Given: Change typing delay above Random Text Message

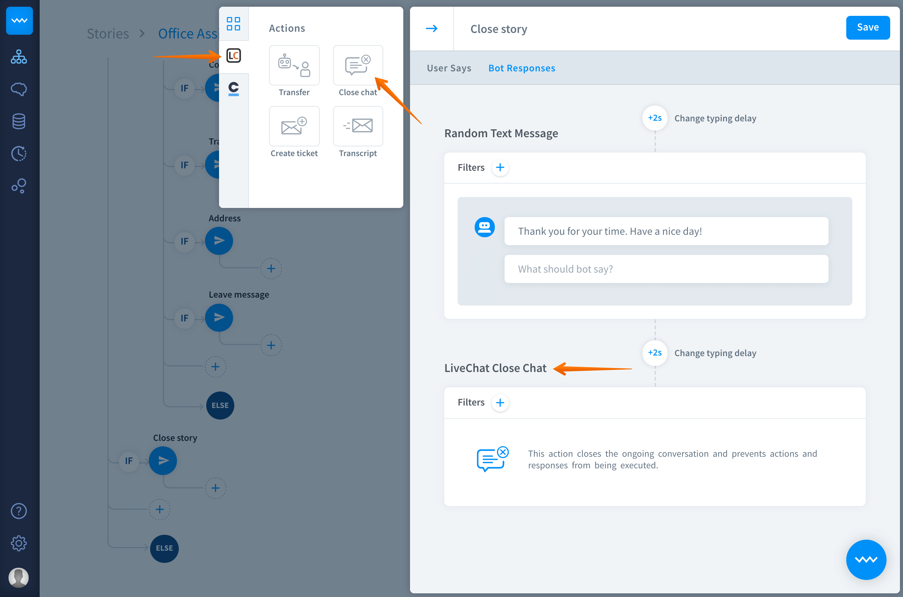Looking at the screenshot, I should [654, 118].
